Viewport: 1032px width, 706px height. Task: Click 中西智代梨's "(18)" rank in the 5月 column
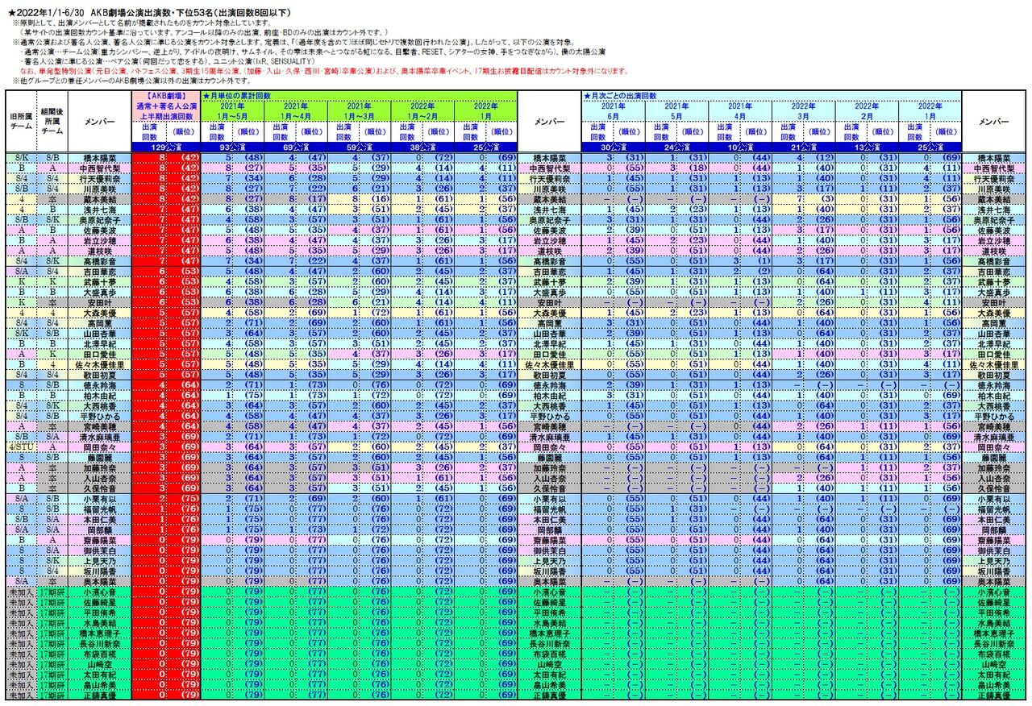[x=693, y=168]
